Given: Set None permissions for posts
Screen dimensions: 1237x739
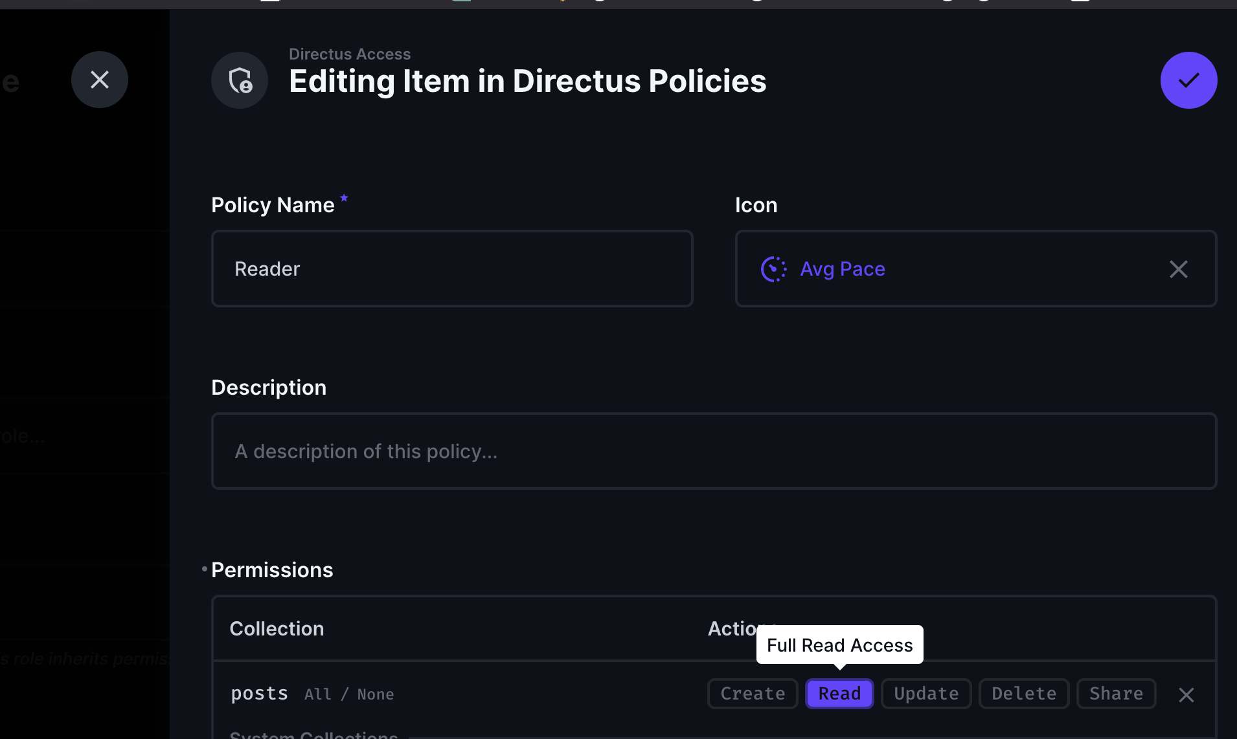Looking at the screenshot, I should coord(376,694).
